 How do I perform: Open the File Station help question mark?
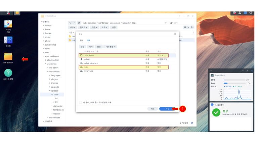click(x=179, y=16)
